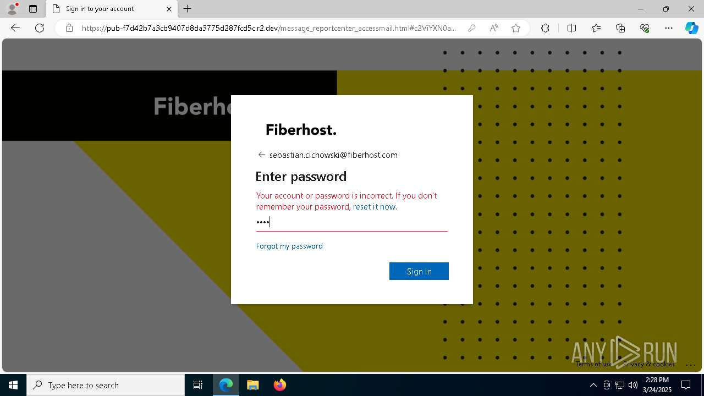Open the Copilot icon
The width and height of the screenshot is (704, 396).
[691, 28]
